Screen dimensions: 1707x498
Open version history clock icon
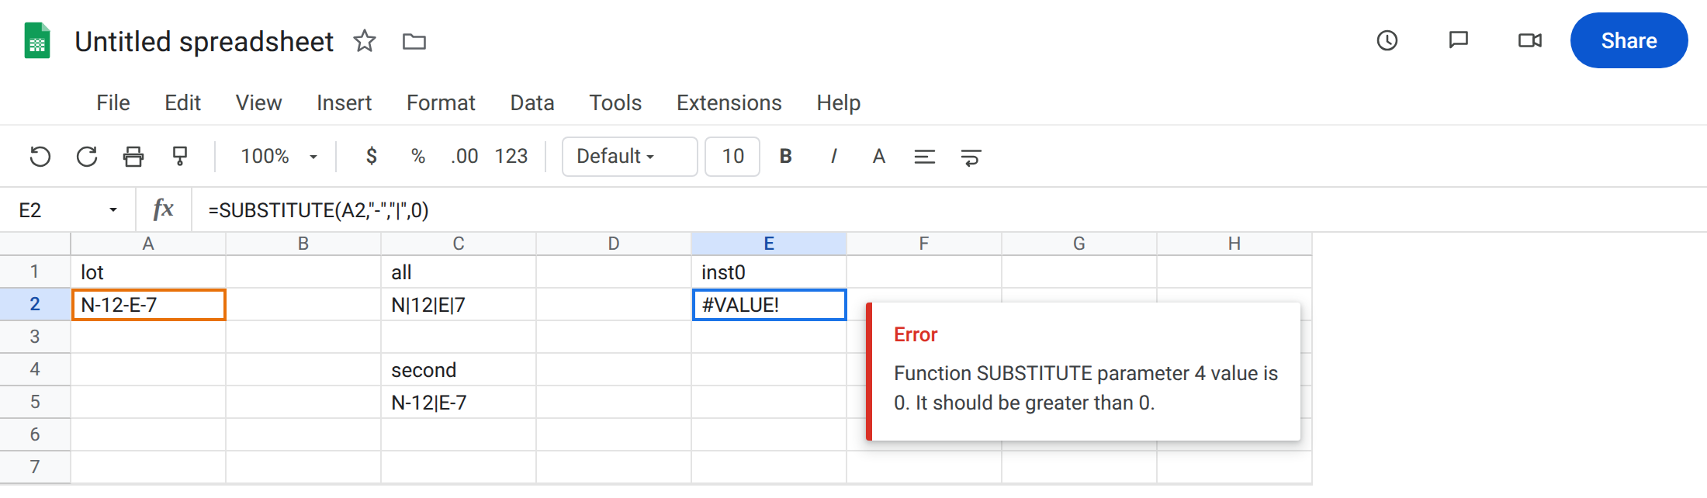coord(1387,40)
